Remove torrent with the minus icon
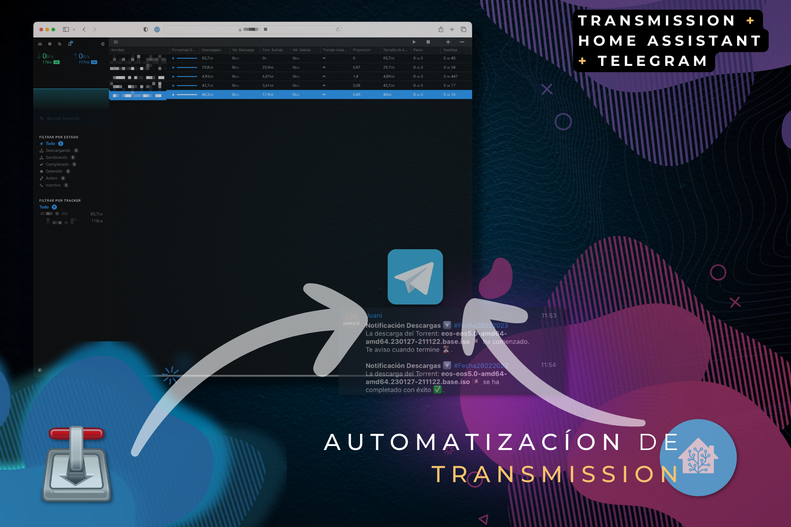 click(462, 42)
